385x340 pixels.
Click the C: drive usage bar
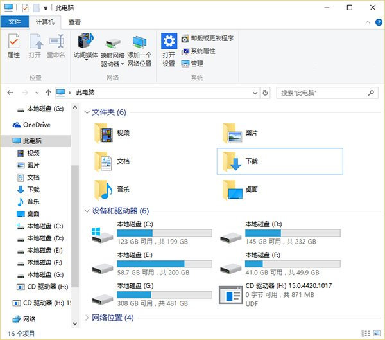tap(164, 233)
